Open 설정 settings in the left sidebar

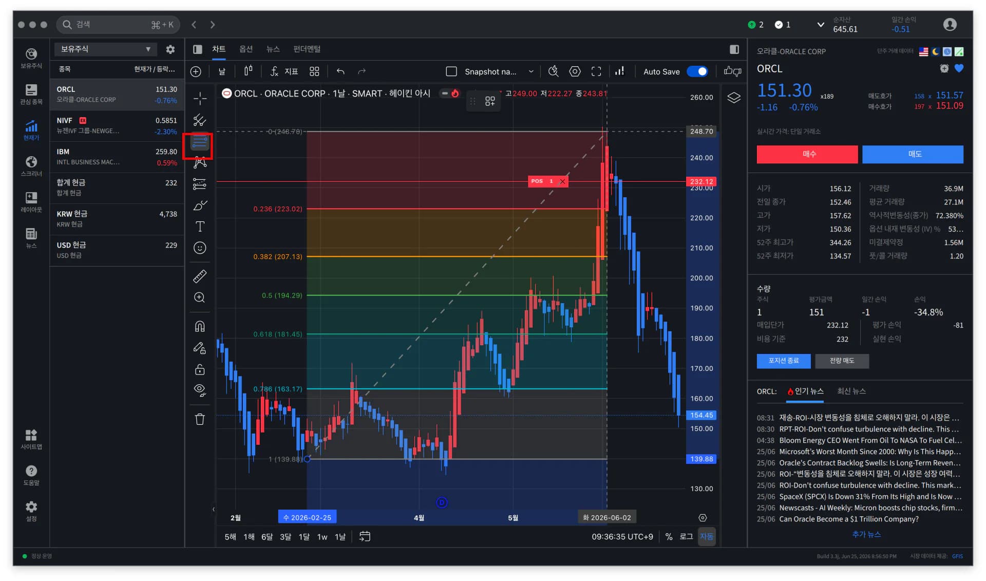(31, 511)
